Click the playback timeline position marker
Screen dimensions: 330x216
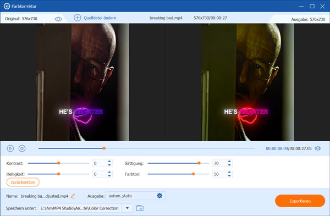tap(104, 148)
